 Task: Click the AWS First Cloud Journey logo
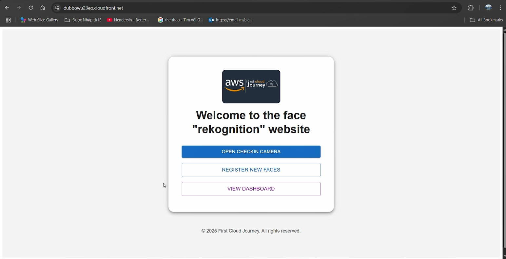pyautogui.click(x=251, y=87)
